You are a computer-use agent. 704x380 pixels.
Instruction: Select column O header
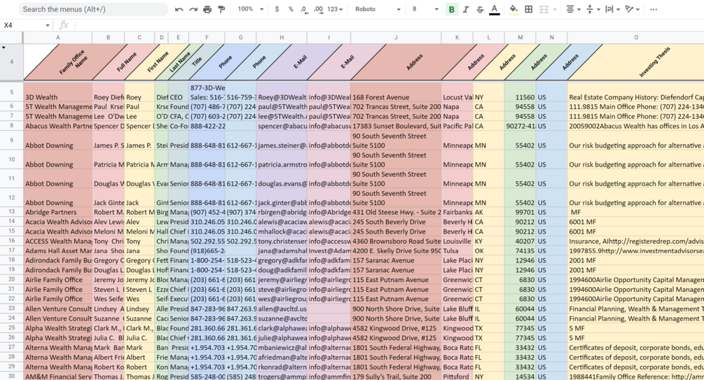(x=636, y=38)
